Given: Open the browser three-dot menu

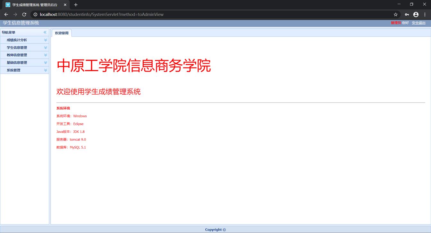Looking at the screenshot, I should pos(425,14).
